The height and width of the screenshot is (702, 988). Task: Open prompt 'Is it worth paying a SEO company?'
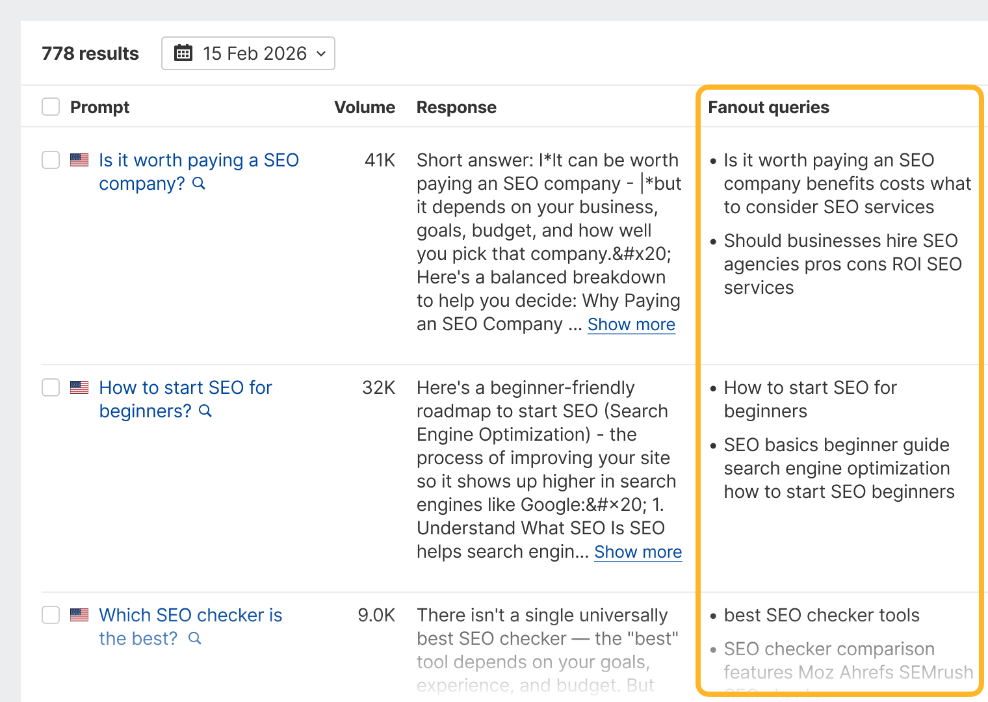pyautogui.click(x=198, y=172)
